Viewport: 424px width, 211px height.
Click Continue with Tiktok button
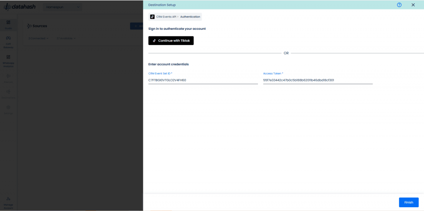click(171, 41)
